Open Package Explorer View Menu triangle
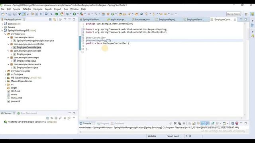This screenshot has width=255, height=143. tap(65, 19)
